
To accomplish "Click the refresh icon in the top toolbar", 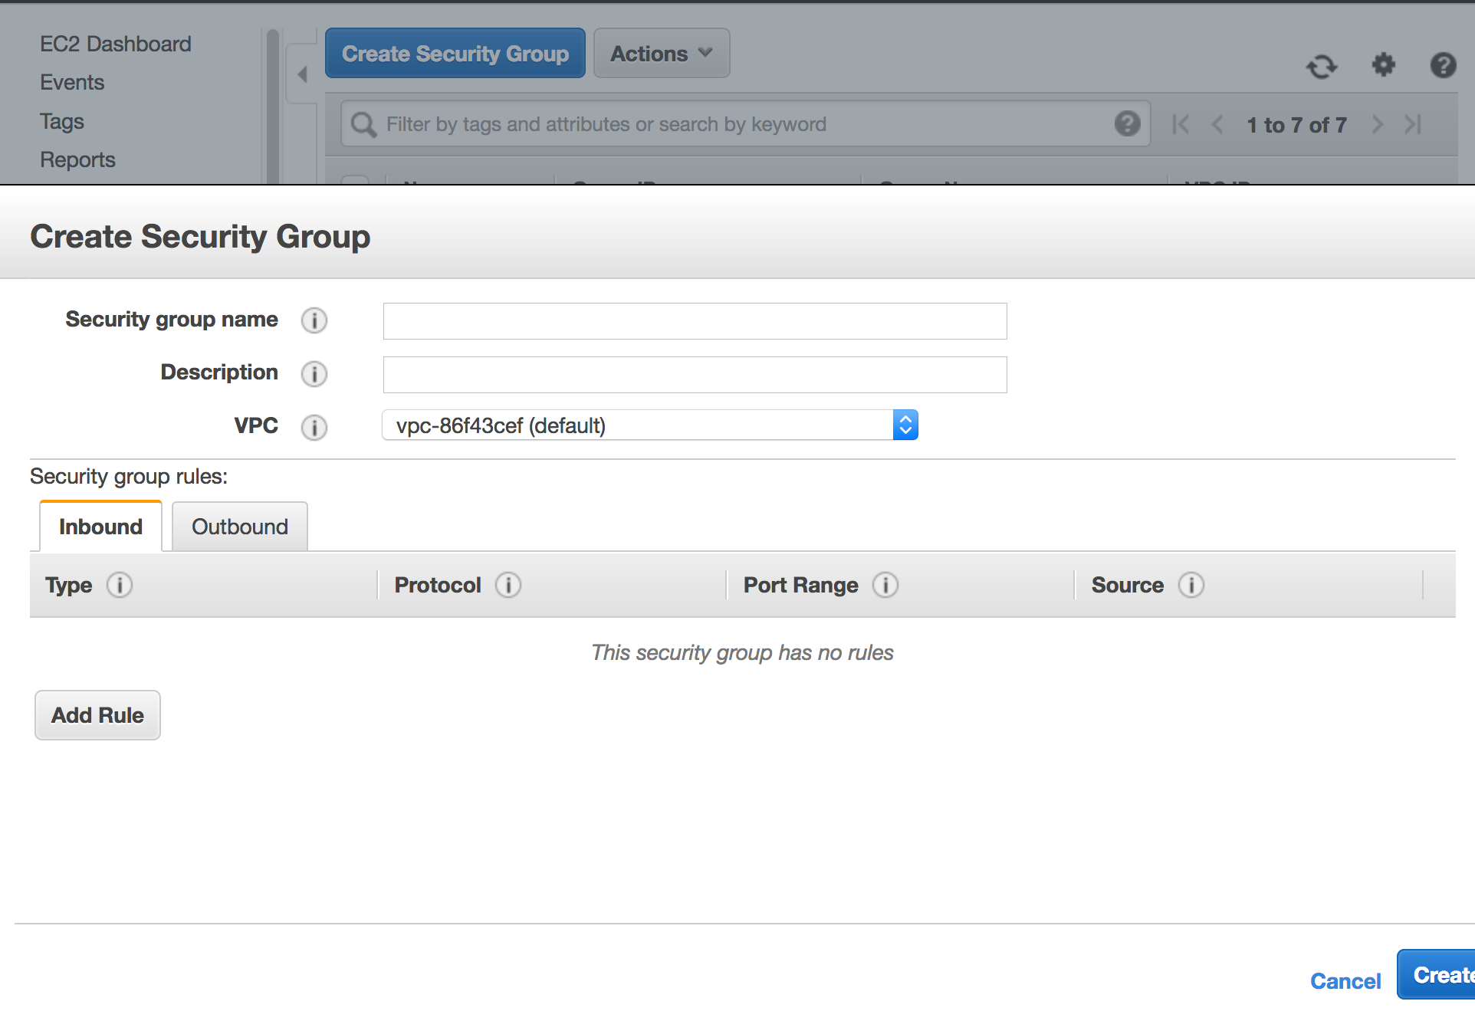I will [x=1322, y=67].
